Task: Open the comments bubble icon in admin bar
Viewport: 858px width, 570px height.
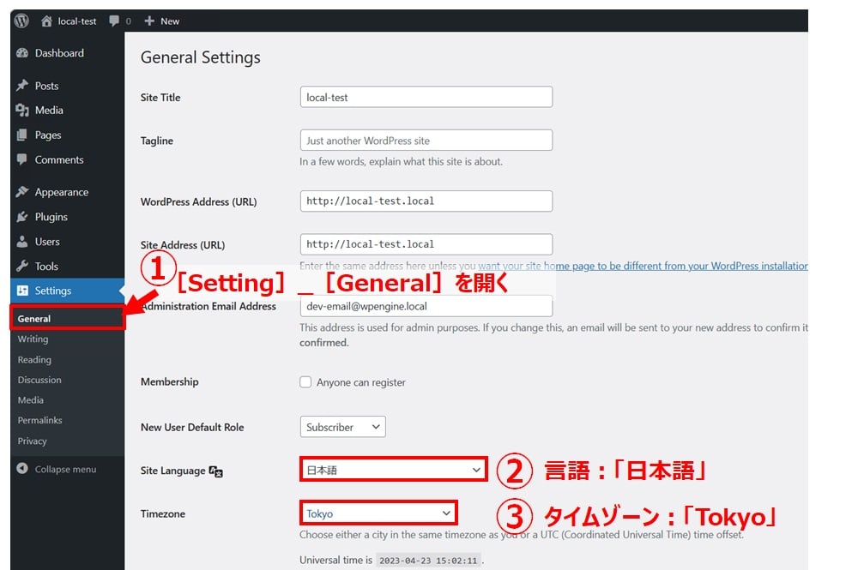Action: click(114, 21)
